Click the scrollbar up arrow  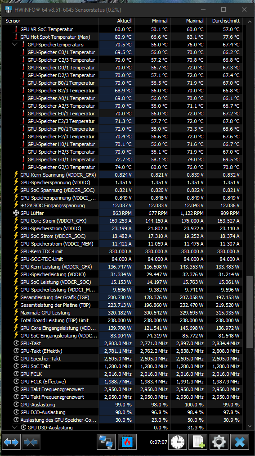tap(250, 21)
